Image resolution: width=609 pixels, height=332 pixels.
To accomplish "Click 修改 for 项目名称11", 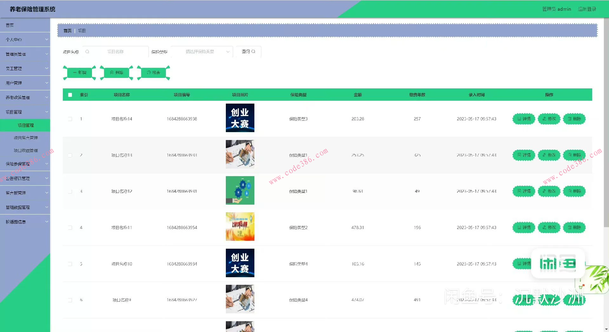I will point(549,227).
